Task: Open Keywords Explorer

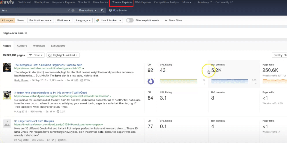Action: (64, 2)
